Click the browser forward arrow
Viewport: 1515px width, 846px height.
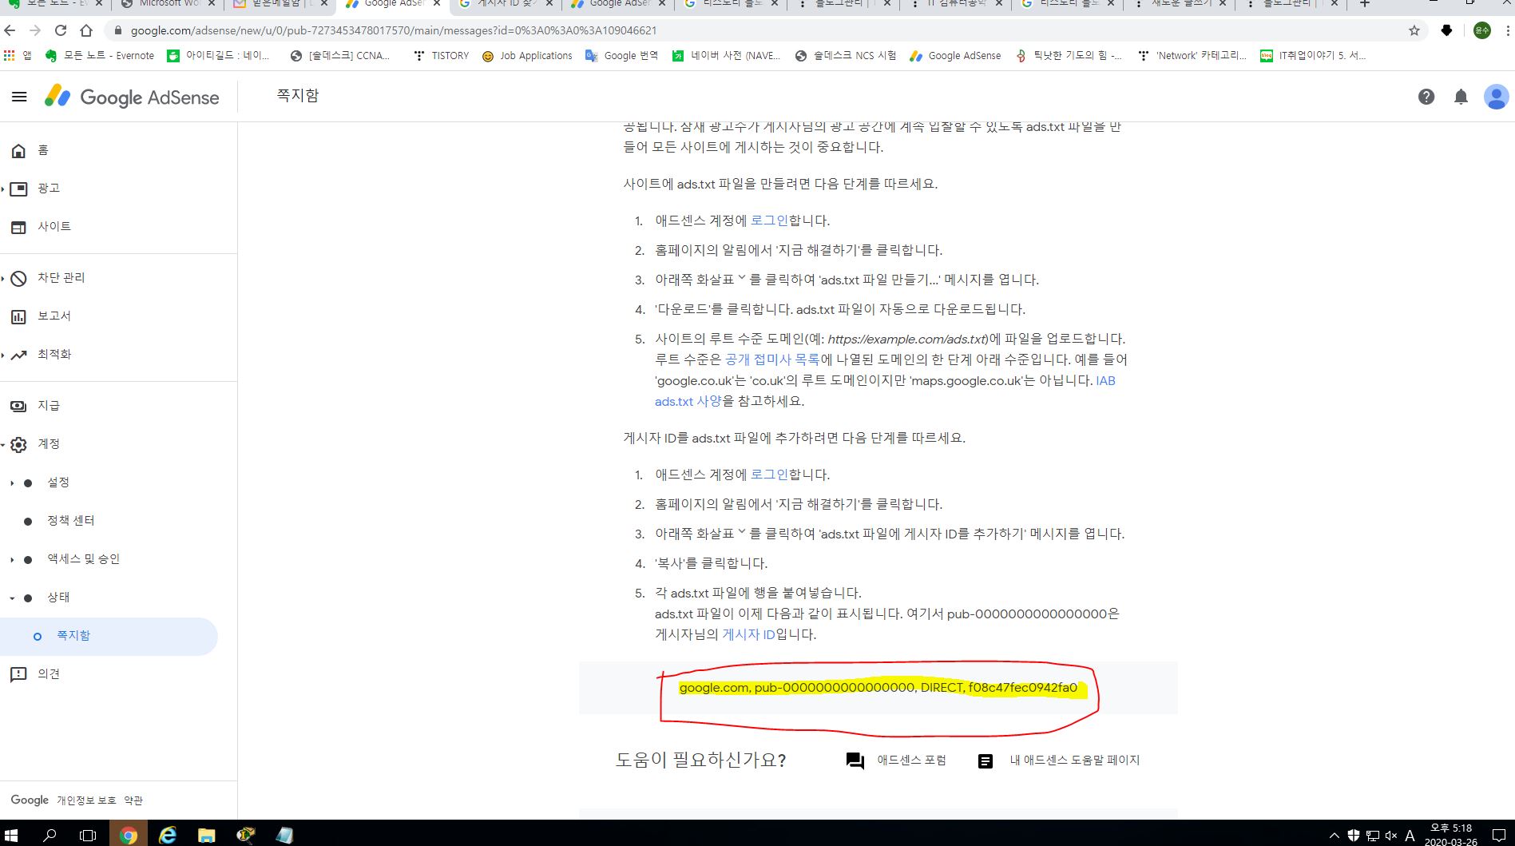click(35, 30)
